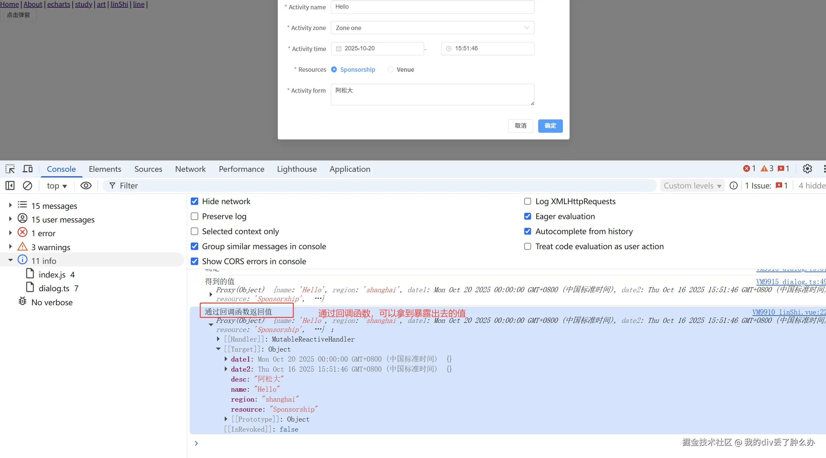Uncheck the Eager evaluation checkbox
Viewport: 826px width, 458px height.
tap(528, 216)
